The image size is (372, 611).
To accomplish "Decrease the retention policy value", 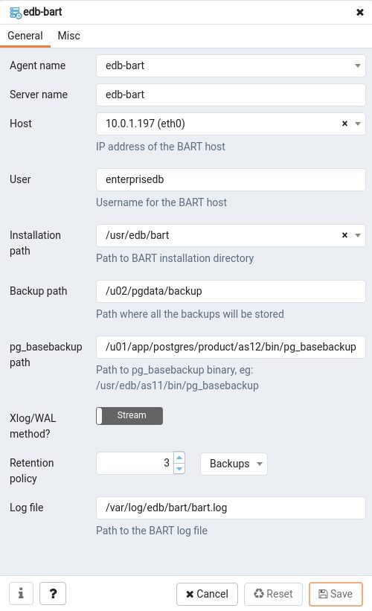I will click(179, 469).
